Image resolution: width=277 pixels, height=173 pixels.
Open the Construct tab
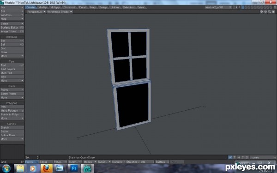point(69,7)
